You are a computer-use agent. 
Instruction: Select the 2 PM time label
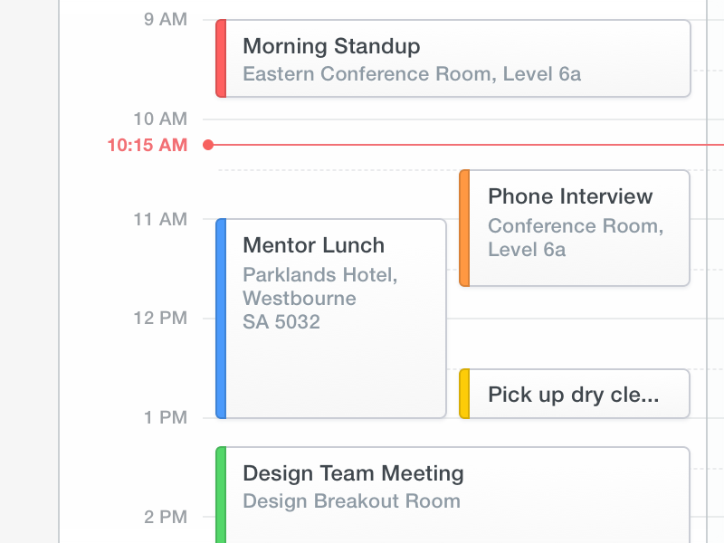(x=165, y=518)
